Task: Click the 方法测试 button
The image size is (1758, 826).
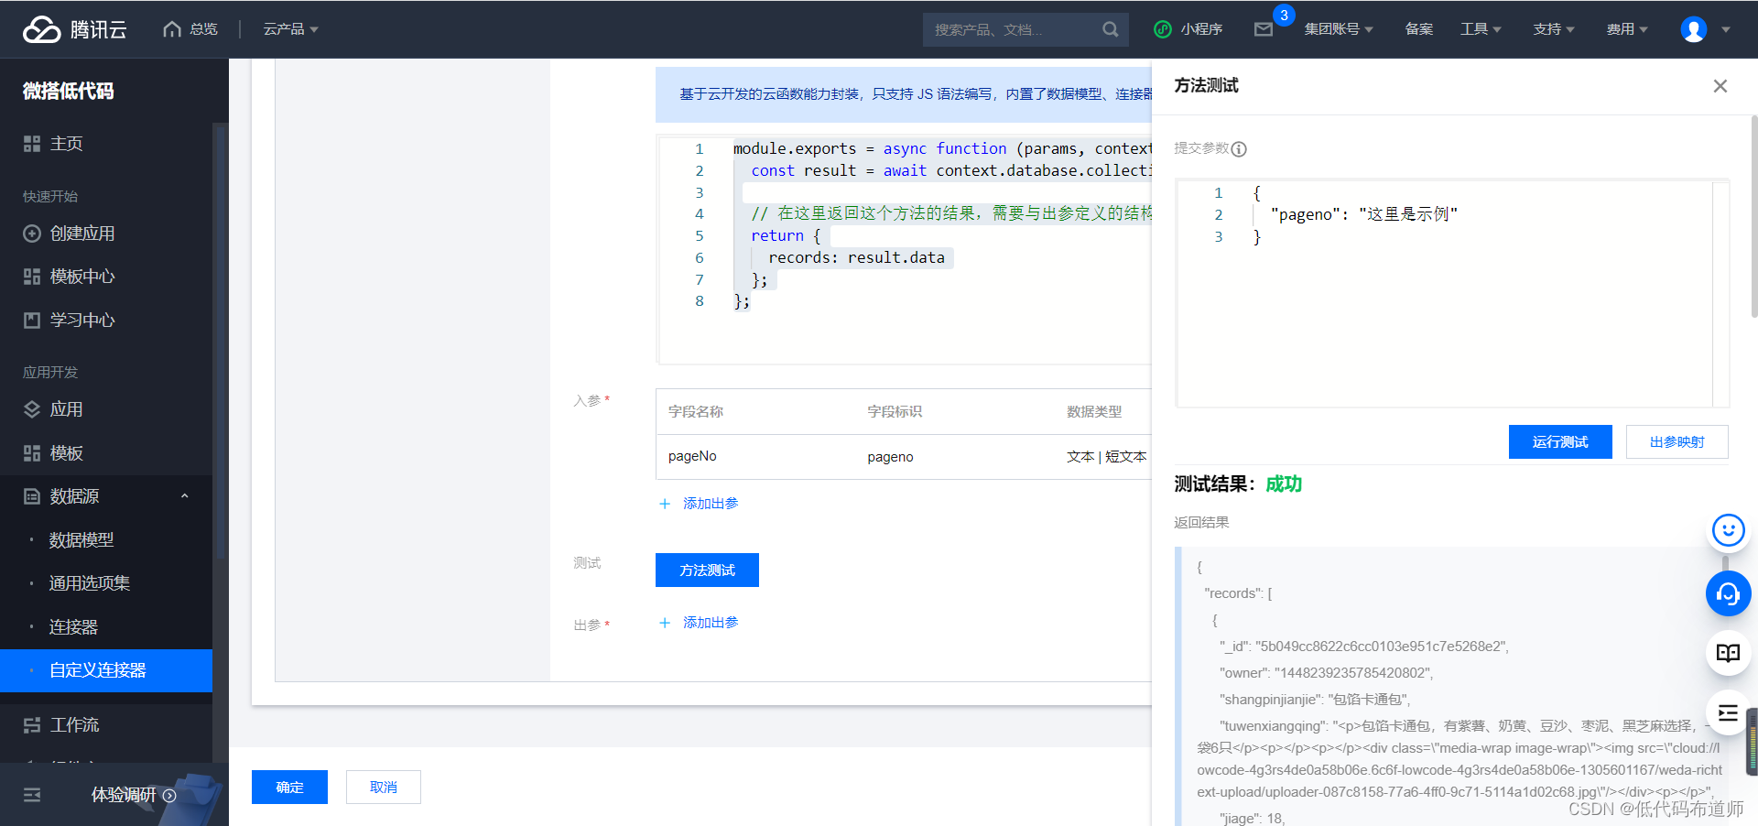Action: [x=707, y=570]
